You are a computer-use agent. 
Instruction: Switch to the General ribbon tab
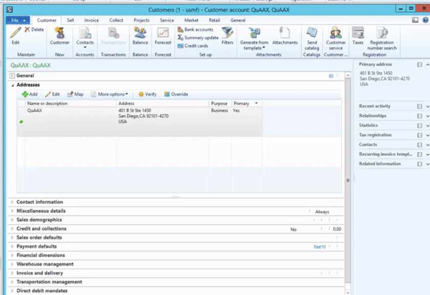238,20
